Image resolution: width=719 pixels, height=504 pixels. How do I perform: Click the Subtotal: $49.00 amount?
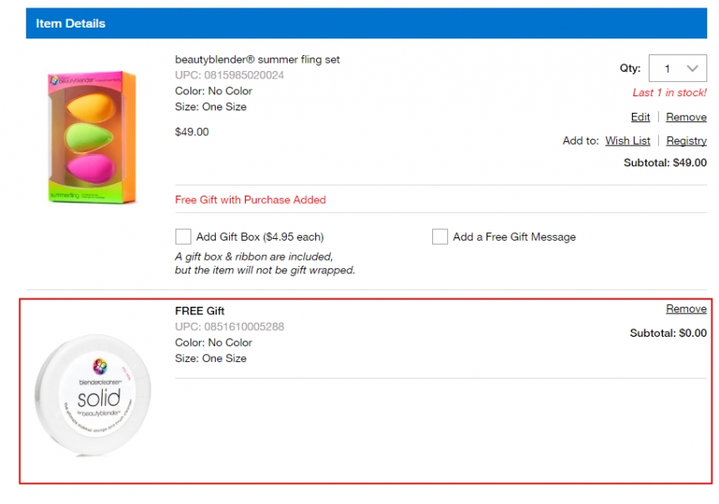pos(665,163)
